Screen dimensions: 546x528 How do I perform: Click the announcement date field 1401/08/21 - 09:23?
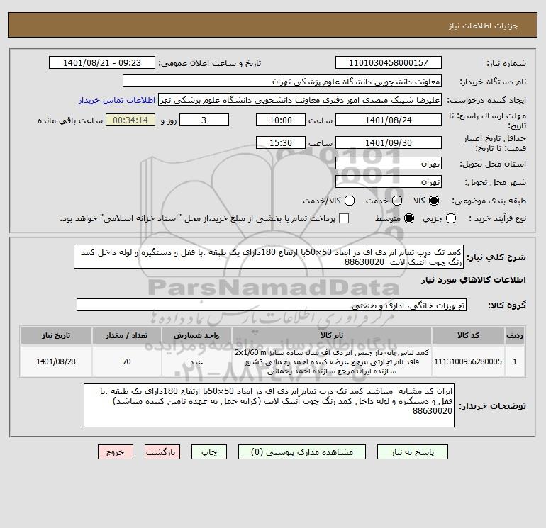pos(102,63)
